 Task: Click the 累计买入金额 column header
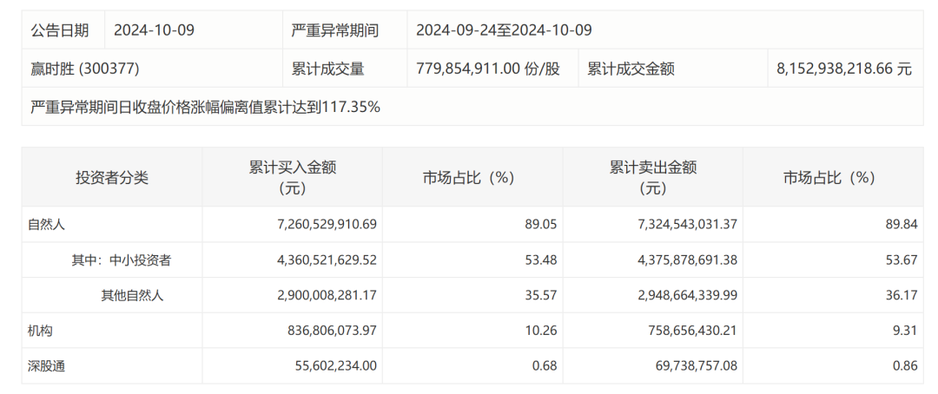click(292, 177)
